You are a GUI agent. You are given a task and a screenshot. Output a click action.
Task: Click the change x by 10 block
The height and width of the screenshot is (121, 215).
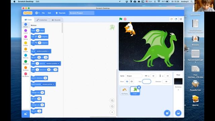[x=38, y=93]
